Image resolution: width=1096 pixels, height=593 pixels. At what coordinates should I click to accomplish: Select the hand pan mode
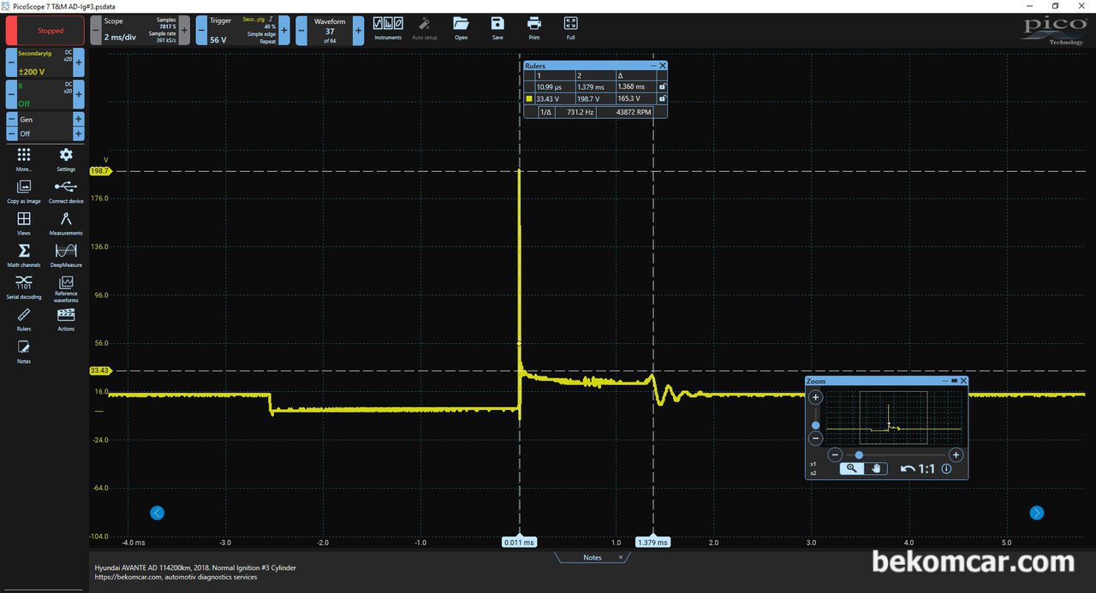pyautogui.click(x=875, y=468)
